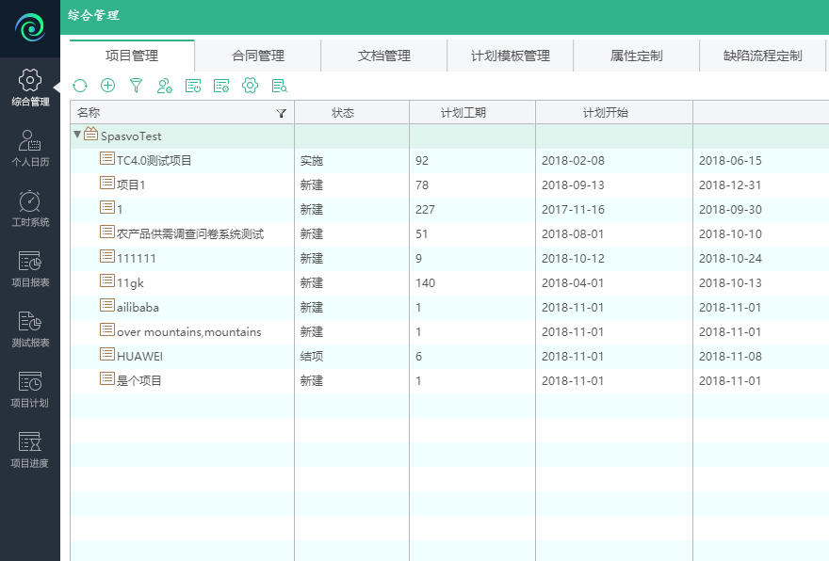829x561 pixels.
Task: Click the list search toolbar icon
Action: point(279,86)
